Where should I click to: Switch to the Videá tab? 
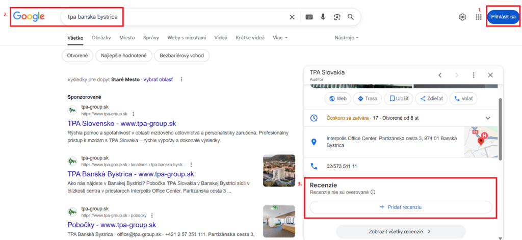point(221,38)
